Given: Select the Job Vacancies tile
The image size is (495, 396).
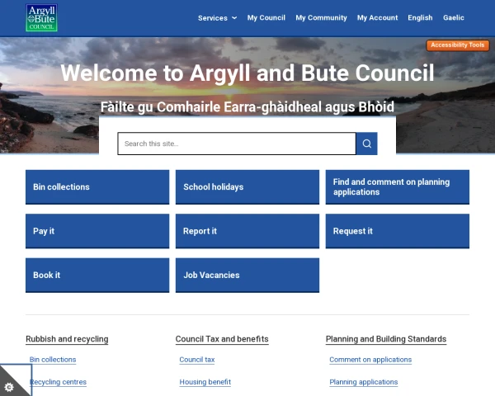Looking at the screenshot, I should pos(247,275).
